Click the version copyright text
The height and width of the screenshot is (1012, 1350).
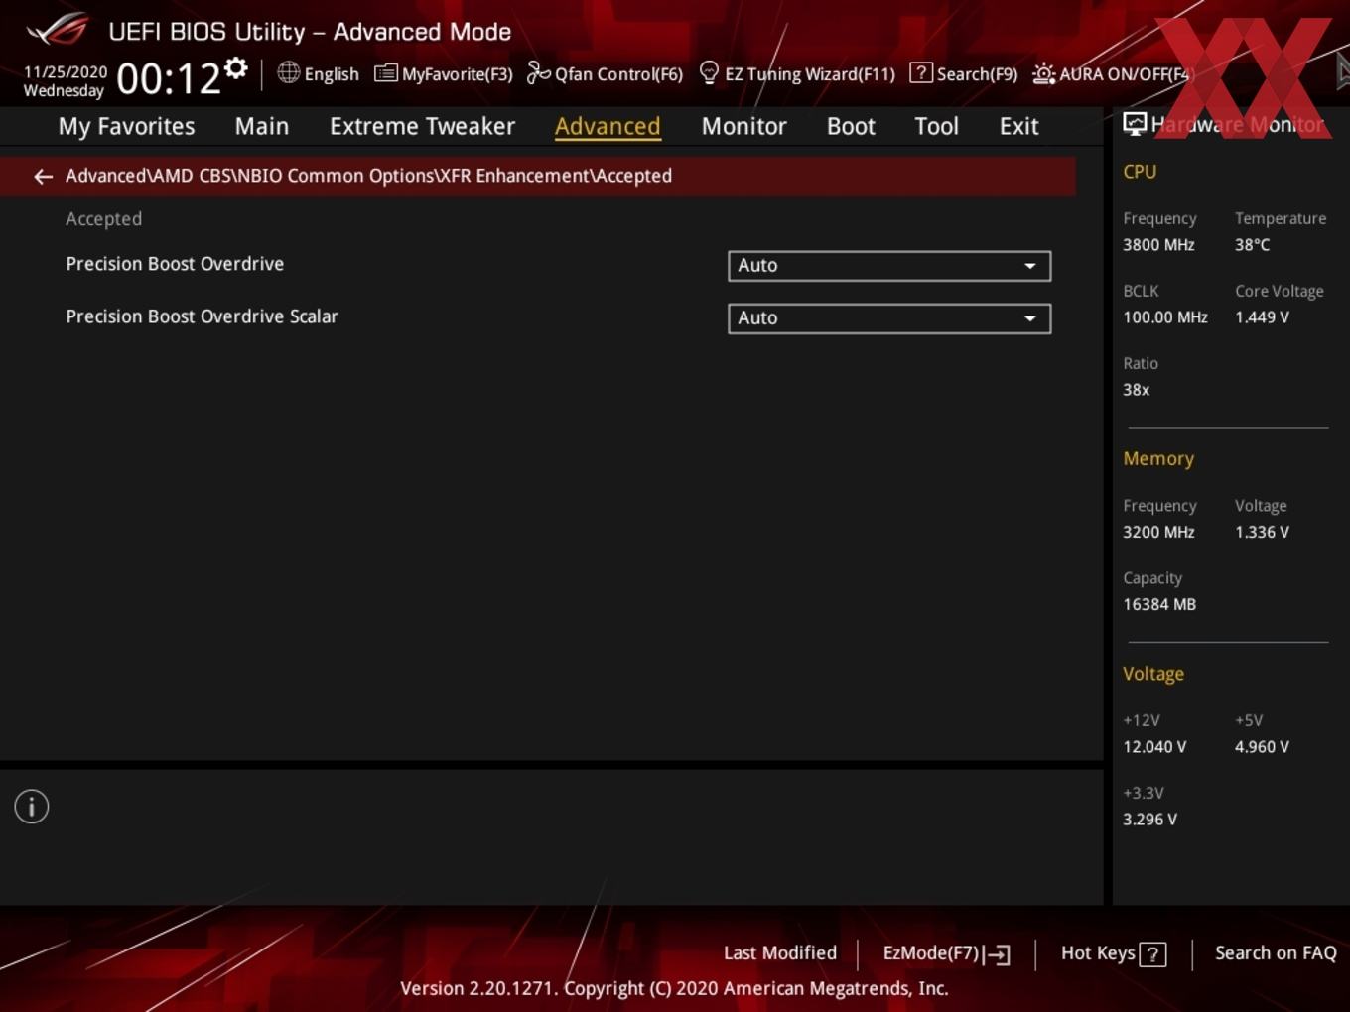pos(674,988)
